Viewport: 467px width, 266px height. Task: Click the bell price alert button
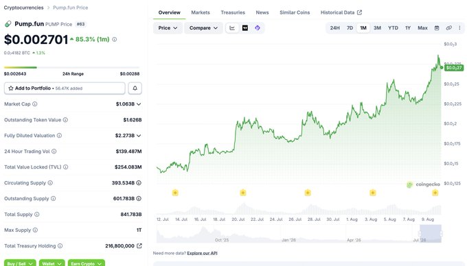pos(135,88)
